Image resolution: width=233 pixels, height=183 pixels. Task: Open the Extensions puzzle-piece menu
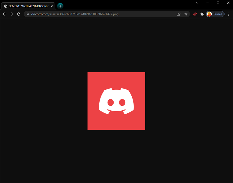(x=202, y=14)
